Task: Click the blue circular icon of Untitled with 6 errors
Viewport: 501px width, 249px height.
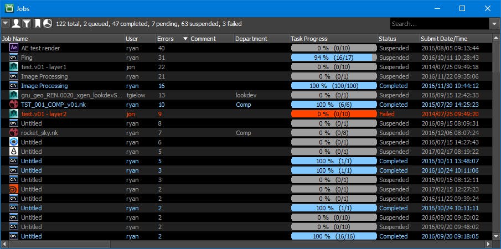Action: (x=14, y=142)
